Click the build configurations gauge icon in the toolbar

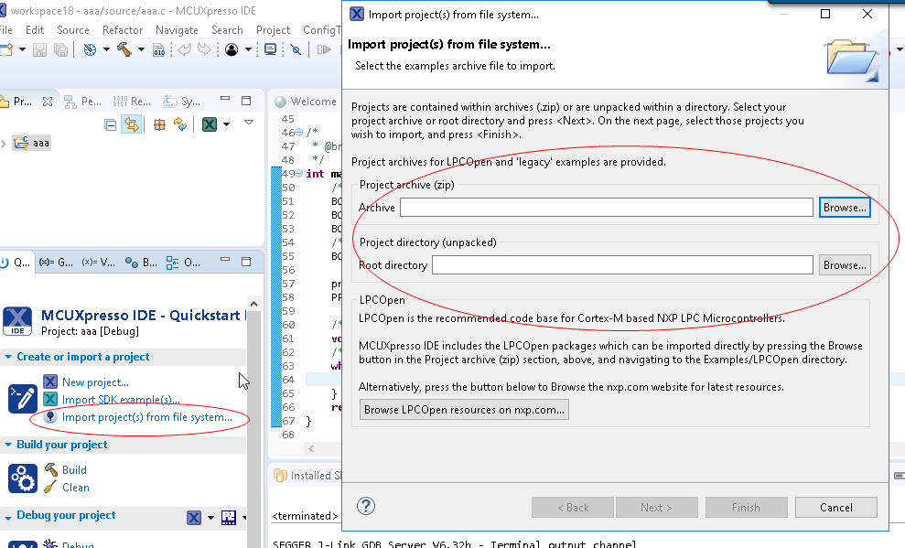(x=90, y=49)
